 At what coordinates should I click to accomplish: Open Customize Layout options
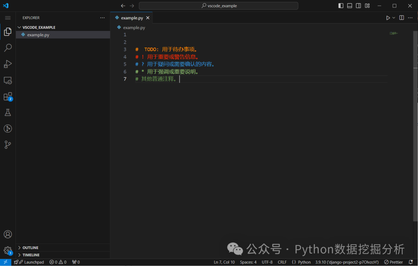point(367,6)
